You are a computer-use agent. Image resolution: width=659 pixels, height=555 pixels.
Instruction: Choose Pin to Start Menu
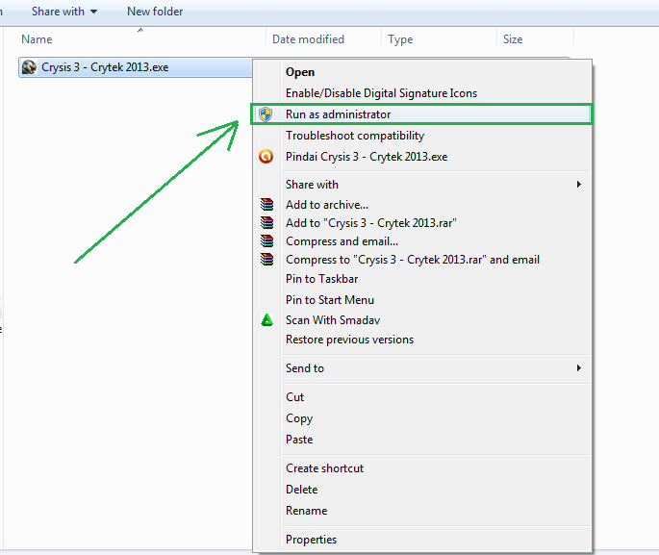coord(422,300)
